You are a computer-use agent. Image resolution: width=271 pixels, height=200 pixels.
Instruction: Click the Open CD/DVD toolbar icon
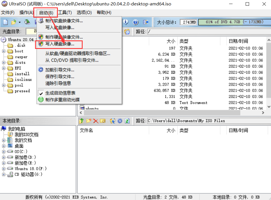[x=27, y=22]
